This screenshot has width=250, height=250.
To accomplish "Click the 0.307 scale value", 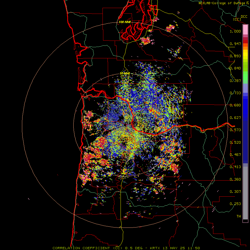I will click(x=235, y=192).
